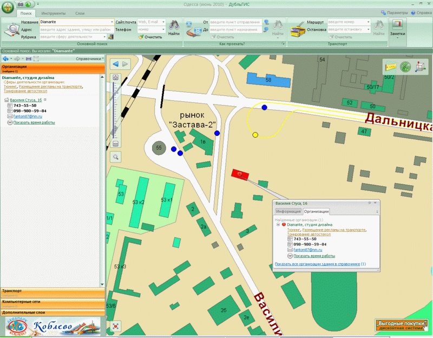
Task: Click the green radar radius-search tool
Action: click(405, 67)
